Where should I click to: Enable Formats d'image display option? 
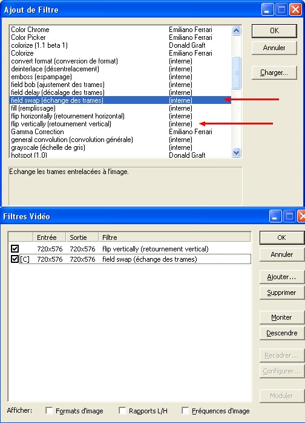coord(49,410)
